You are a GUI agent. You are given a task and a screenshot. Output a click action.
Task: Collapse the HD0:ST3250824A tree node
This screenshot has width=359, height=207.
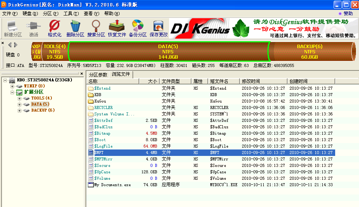(5, 80)
